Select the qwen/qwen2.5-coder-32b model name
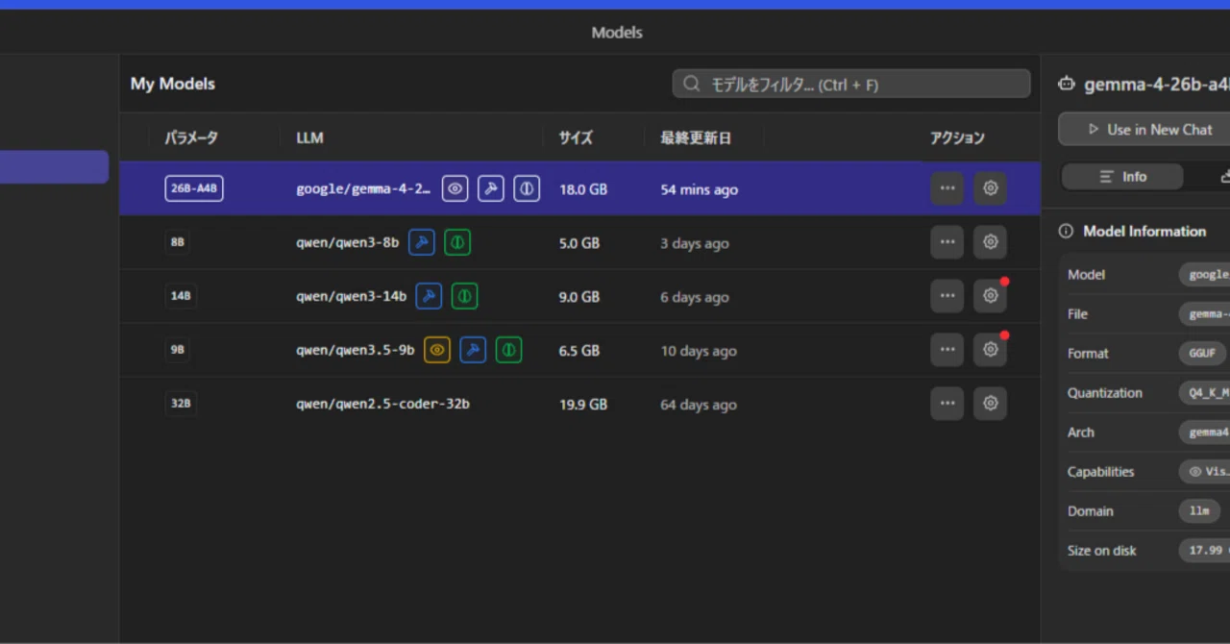This screenshot has height=644, width=1230. [382, 404]
